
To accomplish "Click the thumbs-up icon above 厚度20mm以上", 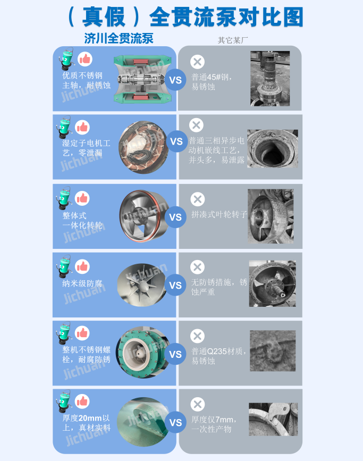I will point(82,401).
